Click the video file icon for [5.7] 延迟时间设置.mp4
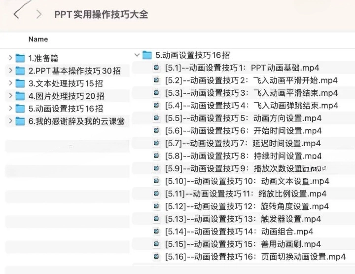Viewport: 355px width, 274px height. (x=156, y=143)
